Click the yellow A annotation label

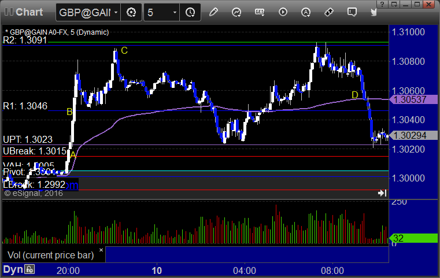pos(73,154)
